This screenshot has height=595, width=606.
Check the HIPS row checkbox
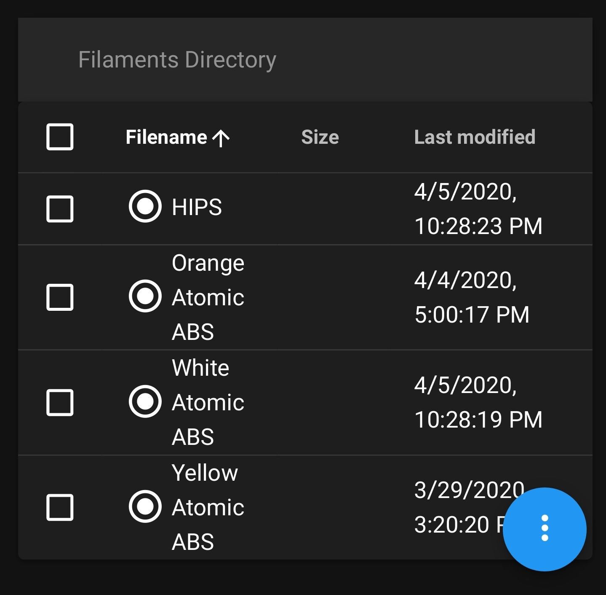pos(60,208)
